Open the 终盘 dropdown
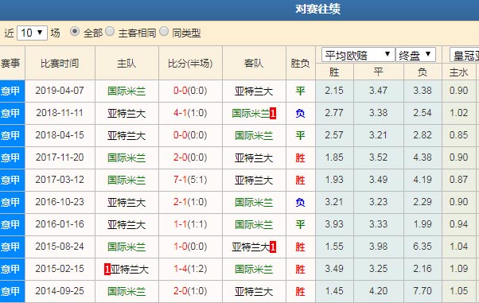 415,55
